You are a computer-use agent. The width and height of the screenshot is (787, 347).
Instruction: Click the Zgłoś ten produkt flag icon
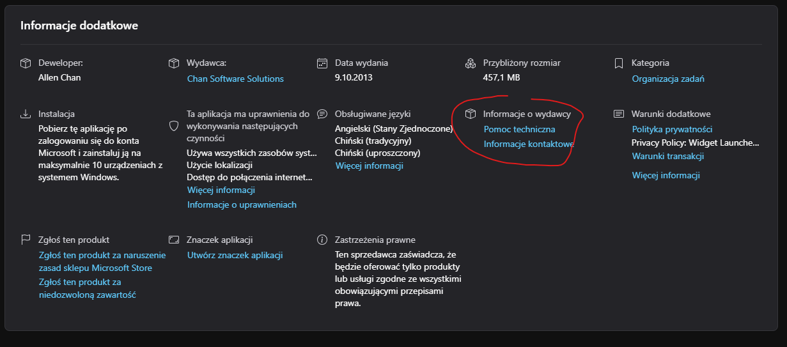coord(26,240)
